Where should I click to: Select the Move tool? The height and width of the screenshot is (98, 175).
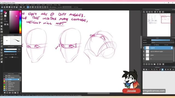[2, 23]
